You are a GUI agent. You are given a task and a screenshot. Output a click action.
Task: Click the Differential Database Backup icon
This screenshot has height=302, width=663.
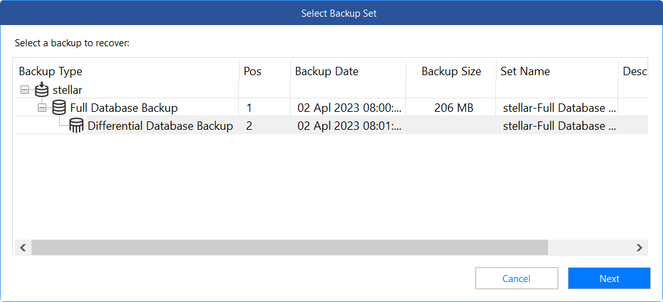76,126
